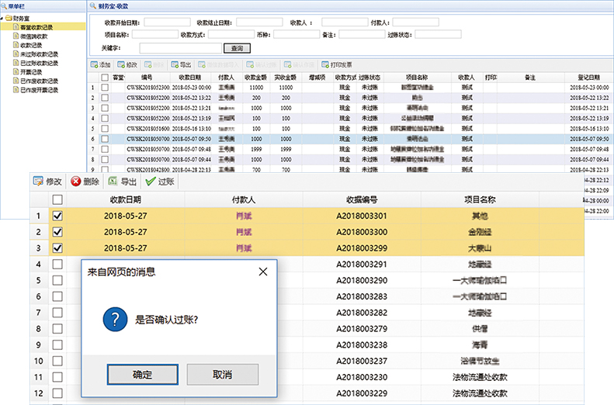Click the small 修改 icon in upper toolbar
614x405 pixels.
point(121,64)
